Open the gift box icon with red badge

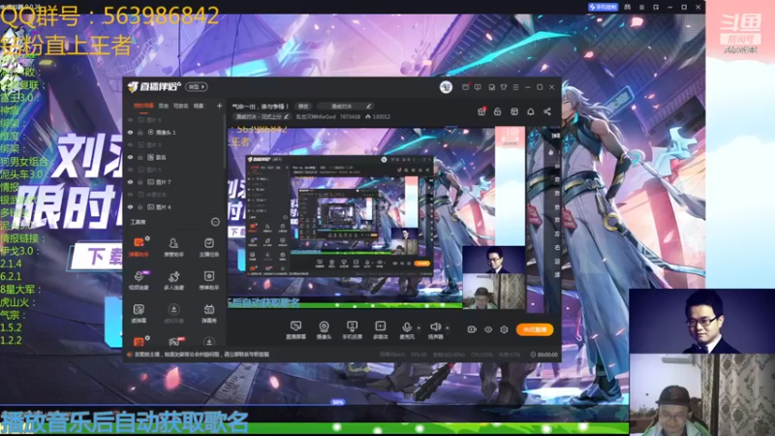click(x=481, y=111)
